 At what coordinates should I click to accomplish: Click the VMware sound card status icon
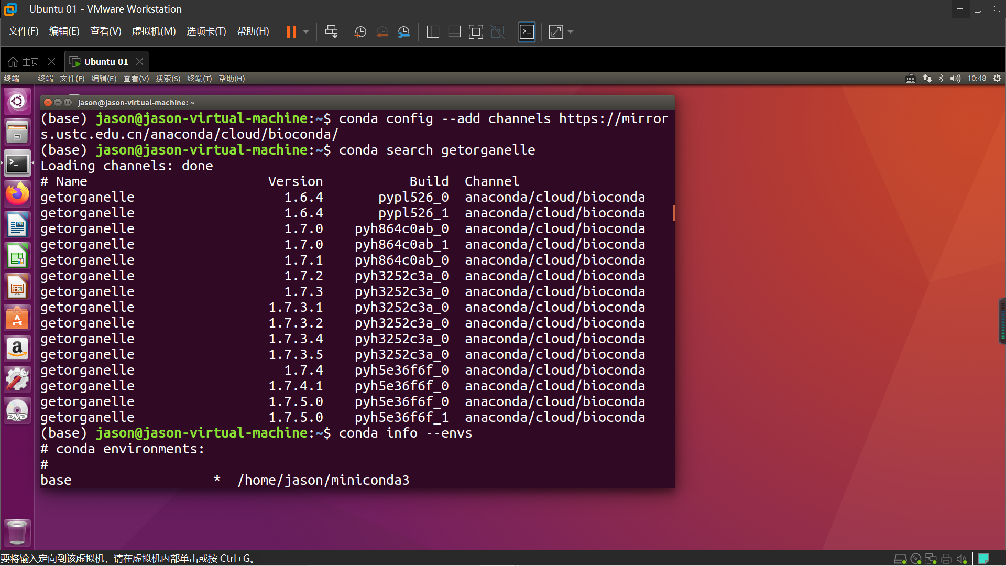pyautogui.click(x=961, y=559)
